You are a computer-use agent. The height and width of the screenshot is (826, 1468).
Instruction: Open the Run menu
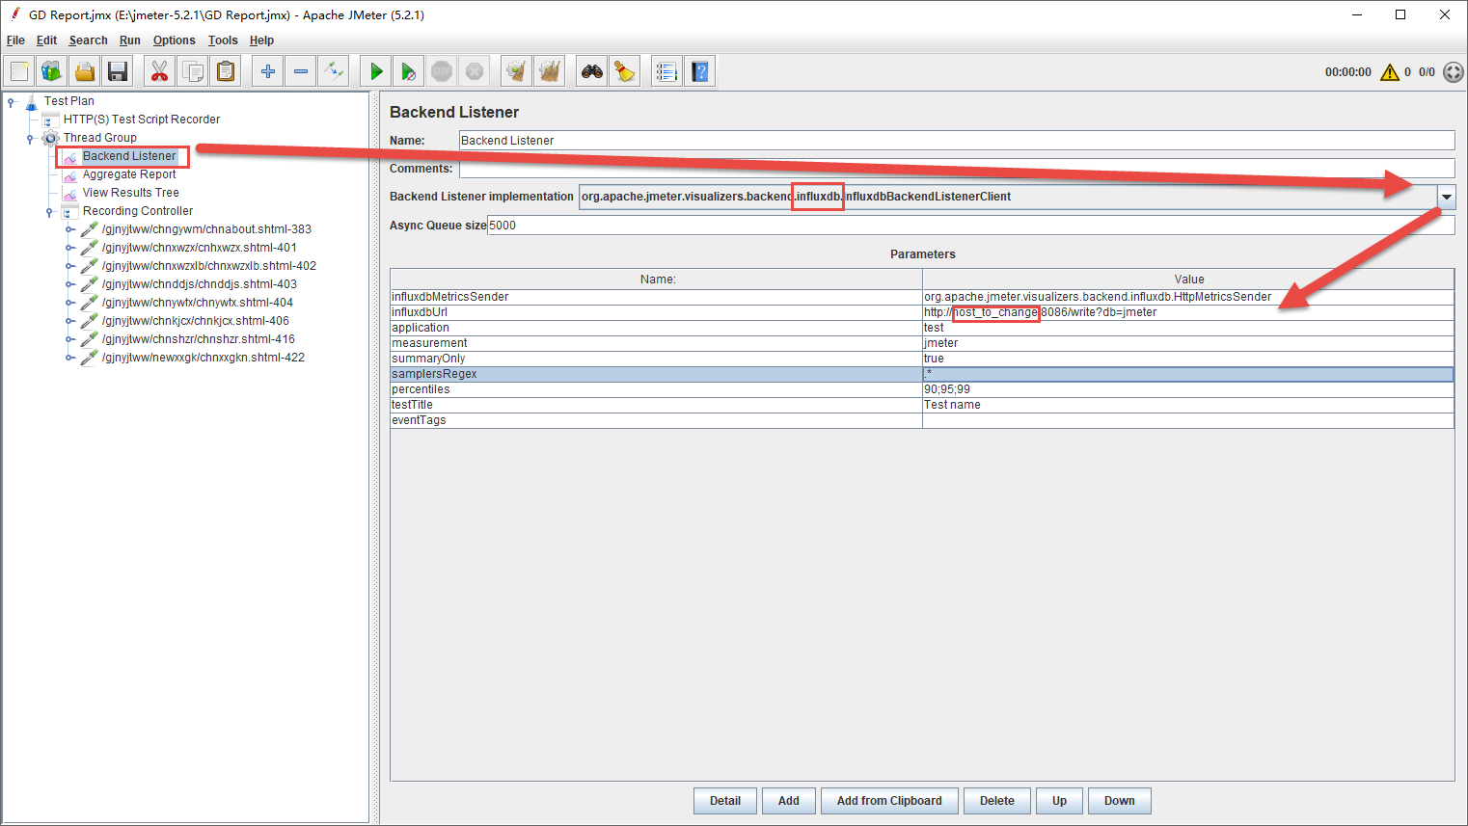(x=129, y=40)
